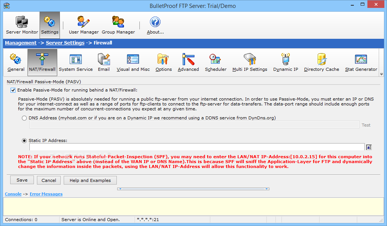Open System Service settings
This screenshot has height=226, width=387.
coord(75,63)
